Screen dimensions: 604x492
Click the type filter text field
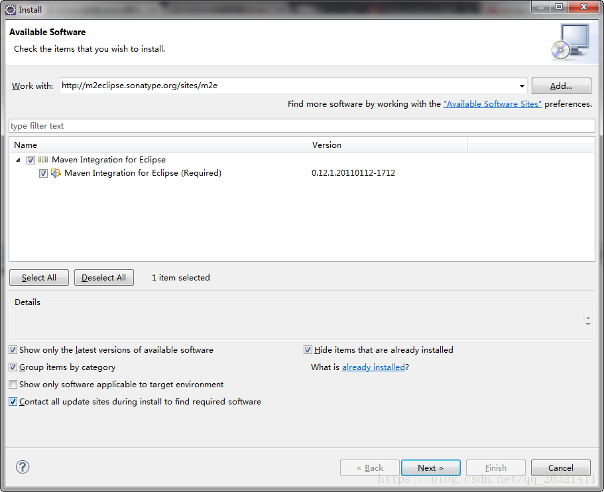point(302,126)
